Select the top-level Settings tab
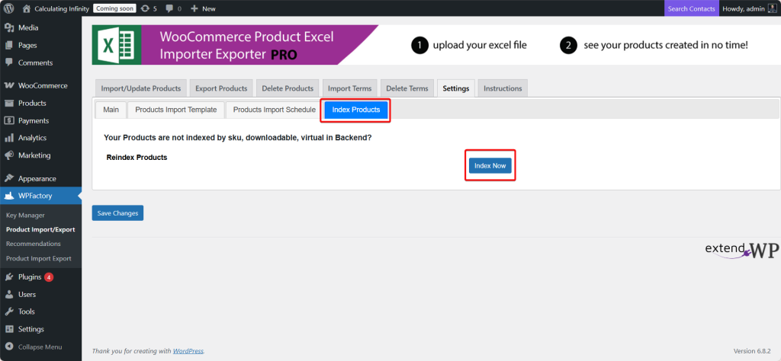 tap(456, 88)
